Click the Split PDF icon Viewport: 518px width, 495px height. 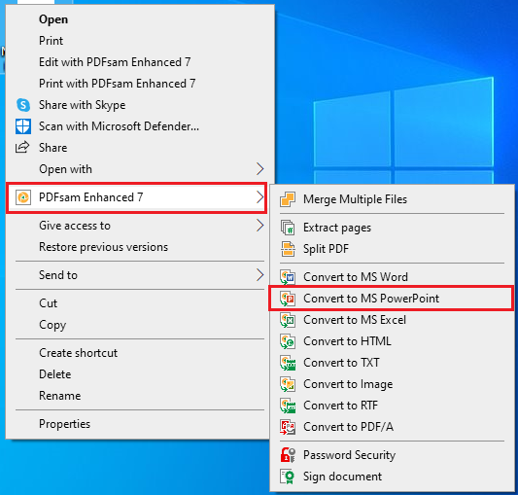pos(288,249)
